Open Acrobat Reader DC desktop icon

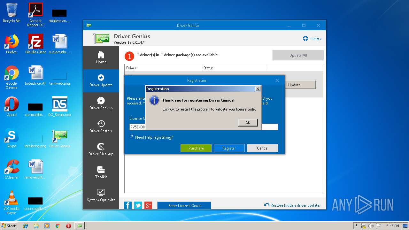(x=35, y=15)
